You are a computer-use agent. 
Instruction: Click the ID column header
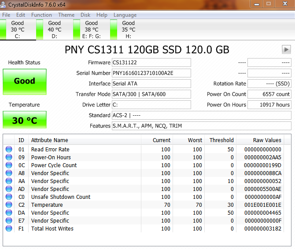[x=21, y=140]
